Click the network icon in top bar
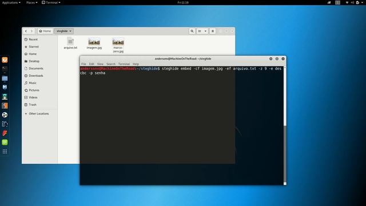 tap(347, 2)
